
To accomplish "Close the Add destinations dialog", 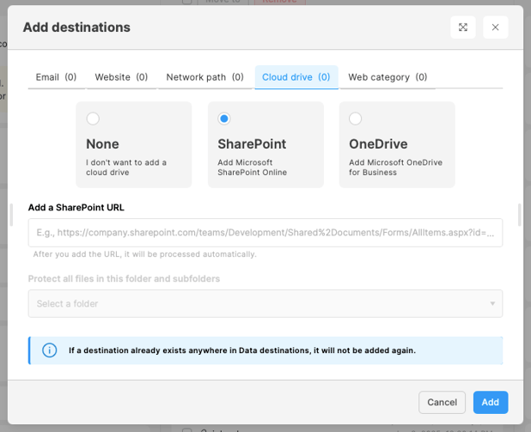I will 495,27.
